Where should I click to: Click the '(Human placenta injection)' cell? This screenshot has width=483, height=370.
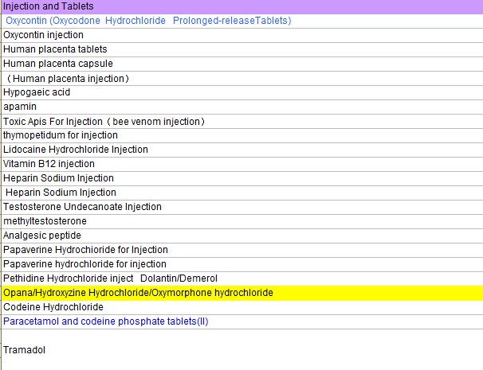[242, 79]
